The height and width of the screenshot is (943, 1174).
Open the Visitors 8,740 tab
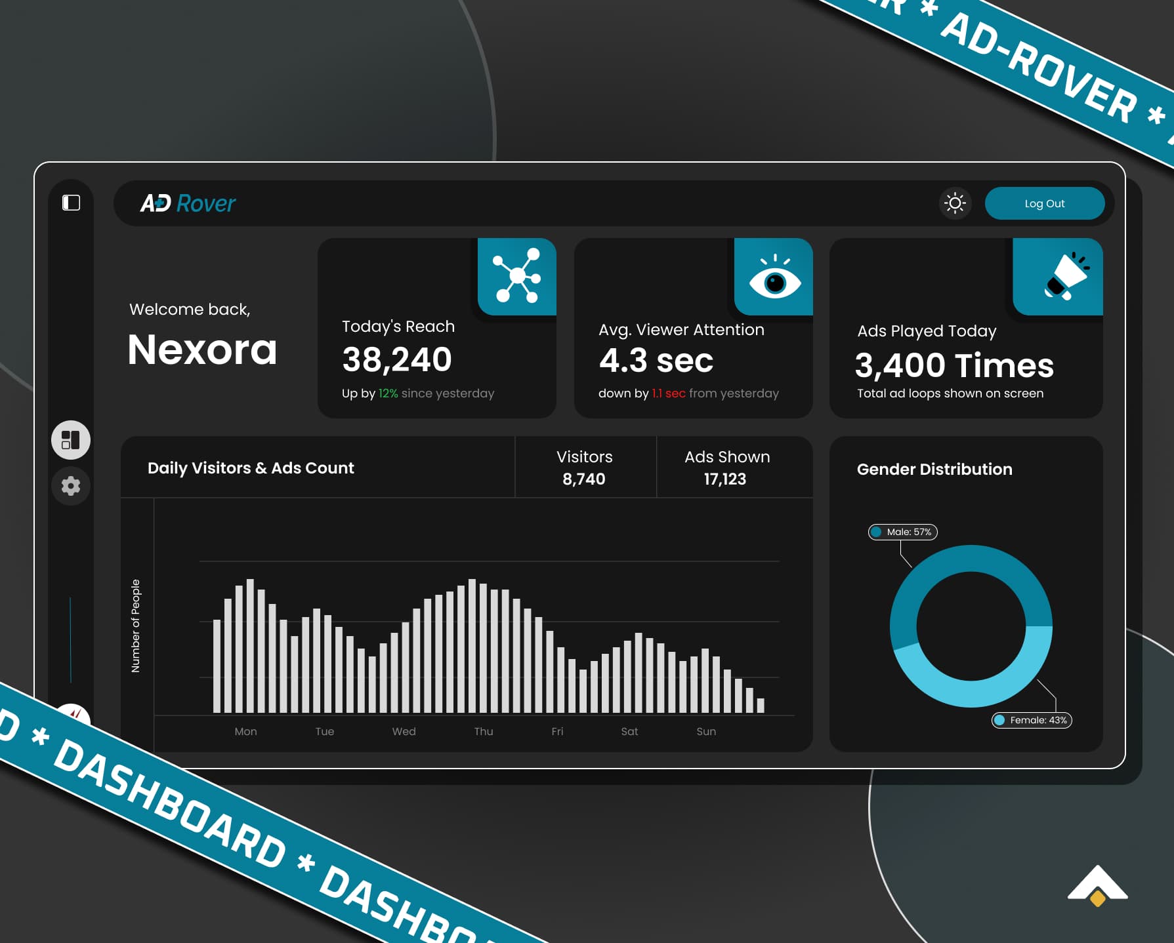point(585,468)
